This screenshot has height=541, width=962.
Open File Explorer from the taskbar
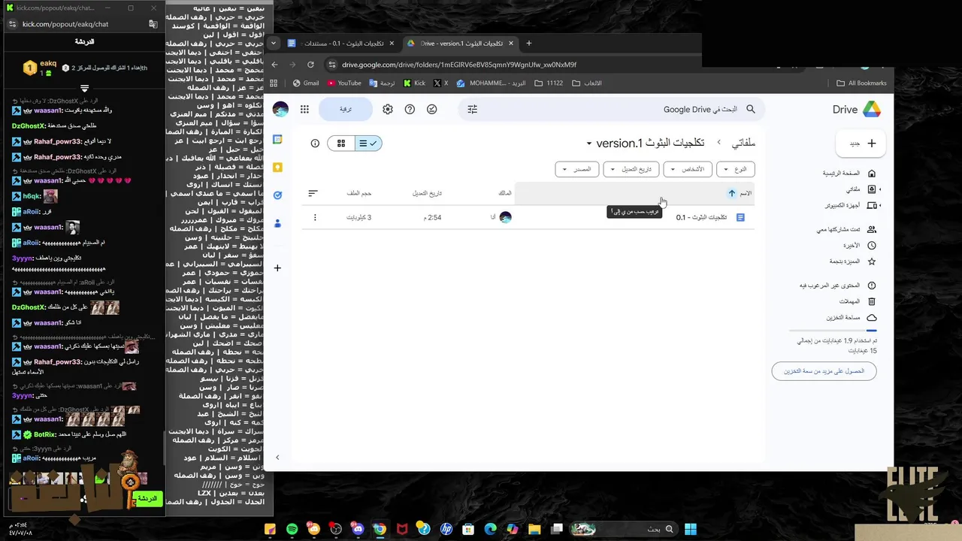(534, 529)
